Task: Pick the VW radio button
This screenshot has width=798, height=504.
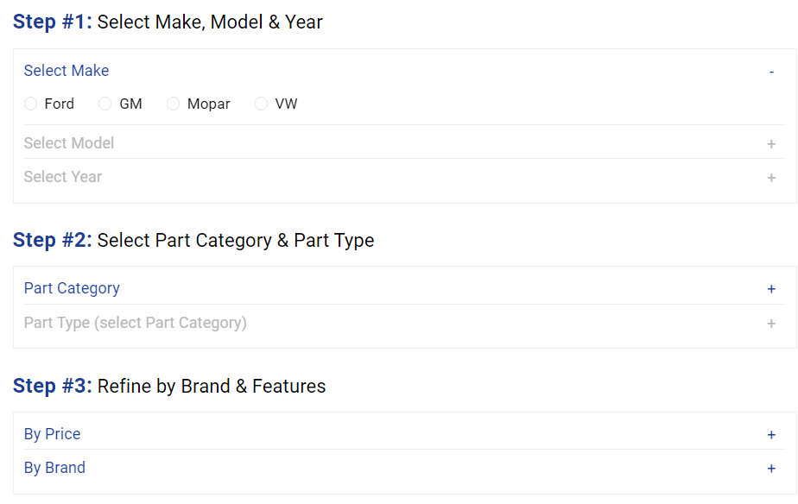Action: coord(262,104)
